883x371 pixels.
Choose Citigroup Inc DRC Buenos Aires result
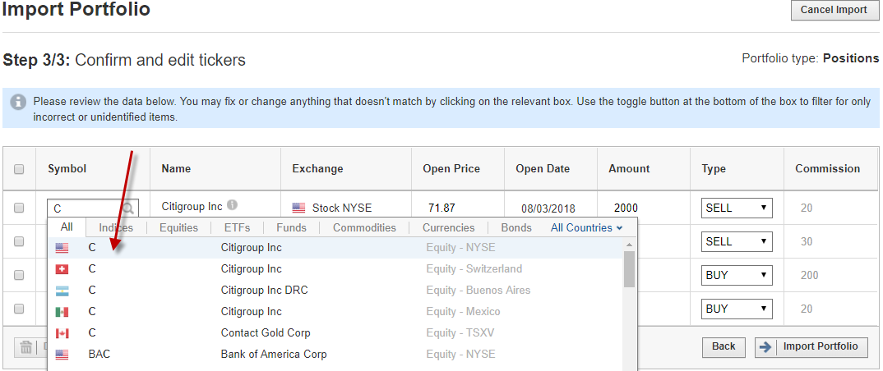pos(335,291)
